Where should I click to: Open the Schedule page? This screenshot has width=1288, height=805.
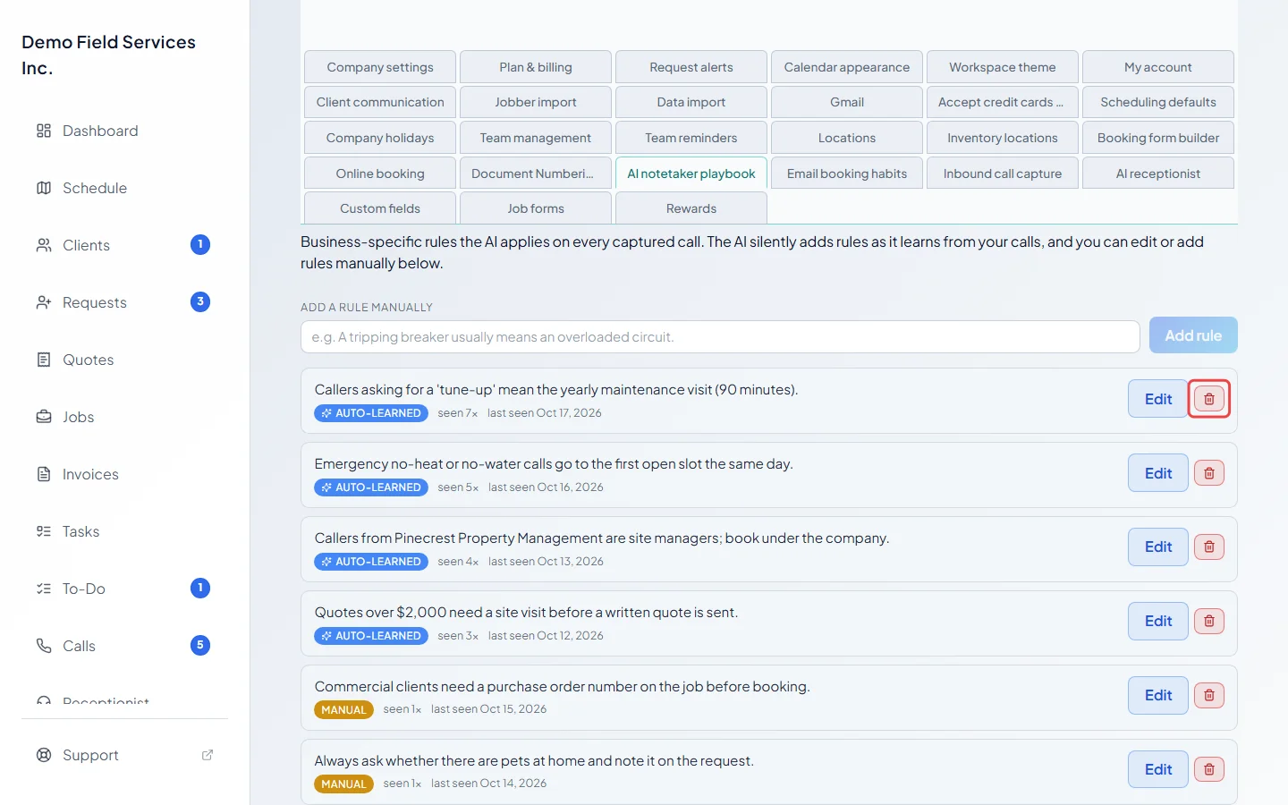click(124, 188)
